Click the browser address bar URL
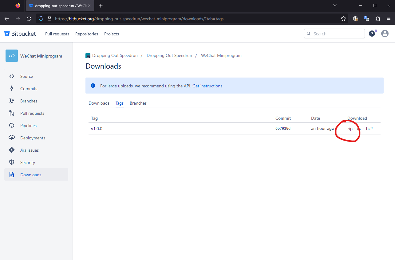This screenshot has width=395, height=260. tap(139, 19)
